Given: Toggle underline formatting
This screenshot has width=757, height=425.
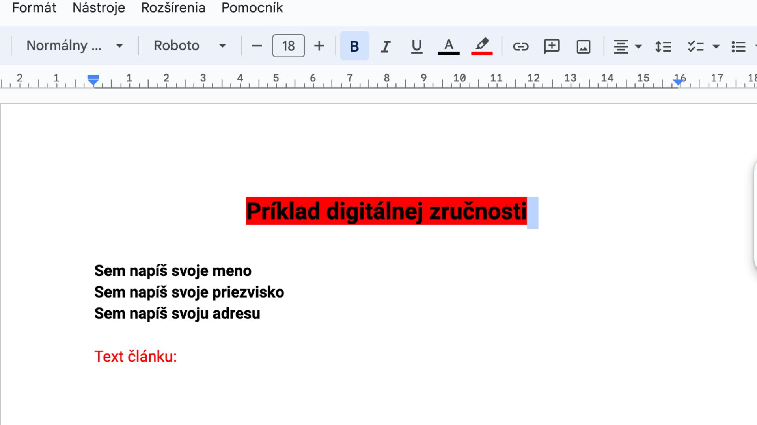Looking at the screenshot, I should point(417,46).
